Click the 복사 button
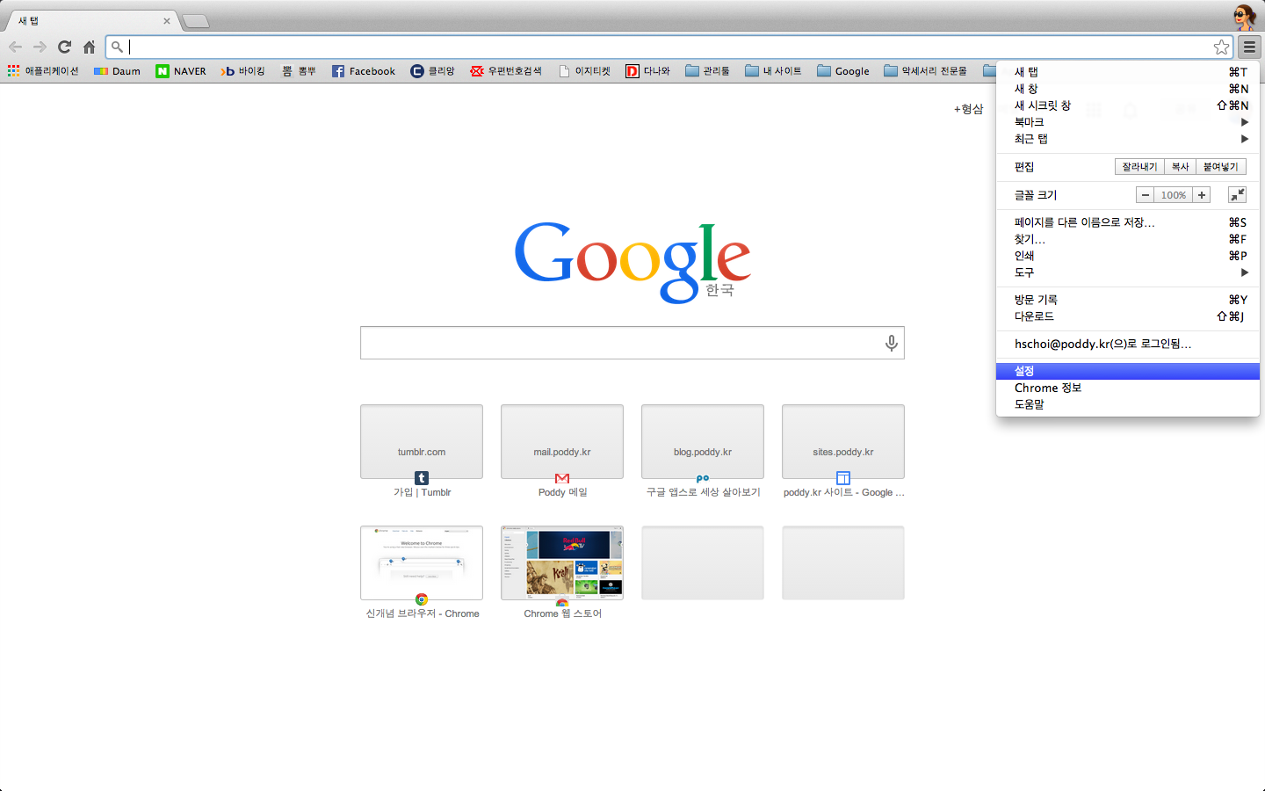This screenshot has height=791, width=1265. (x=1180, y=167)
